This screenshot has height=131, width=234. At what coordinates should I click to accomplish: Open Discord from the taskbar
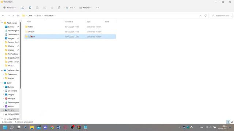45,127
